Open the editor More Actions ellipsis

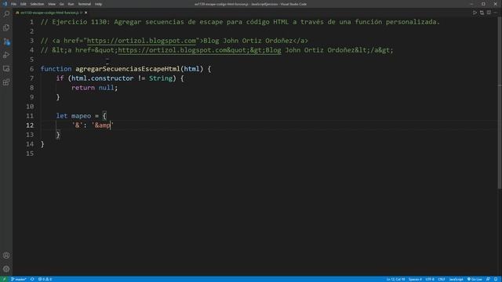(496, 13)
